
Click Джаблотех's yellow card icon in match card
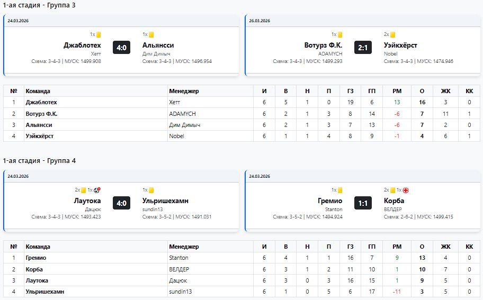point(99,35)
